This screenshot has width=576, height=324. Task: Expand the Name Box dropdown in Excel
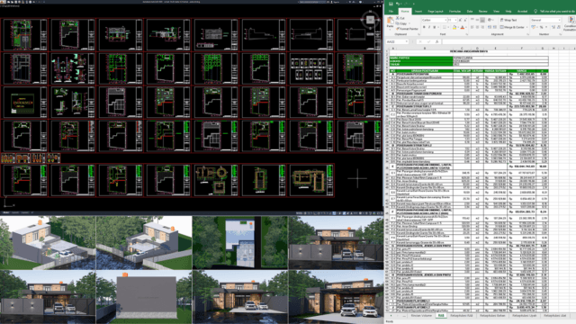coord(406,42)
